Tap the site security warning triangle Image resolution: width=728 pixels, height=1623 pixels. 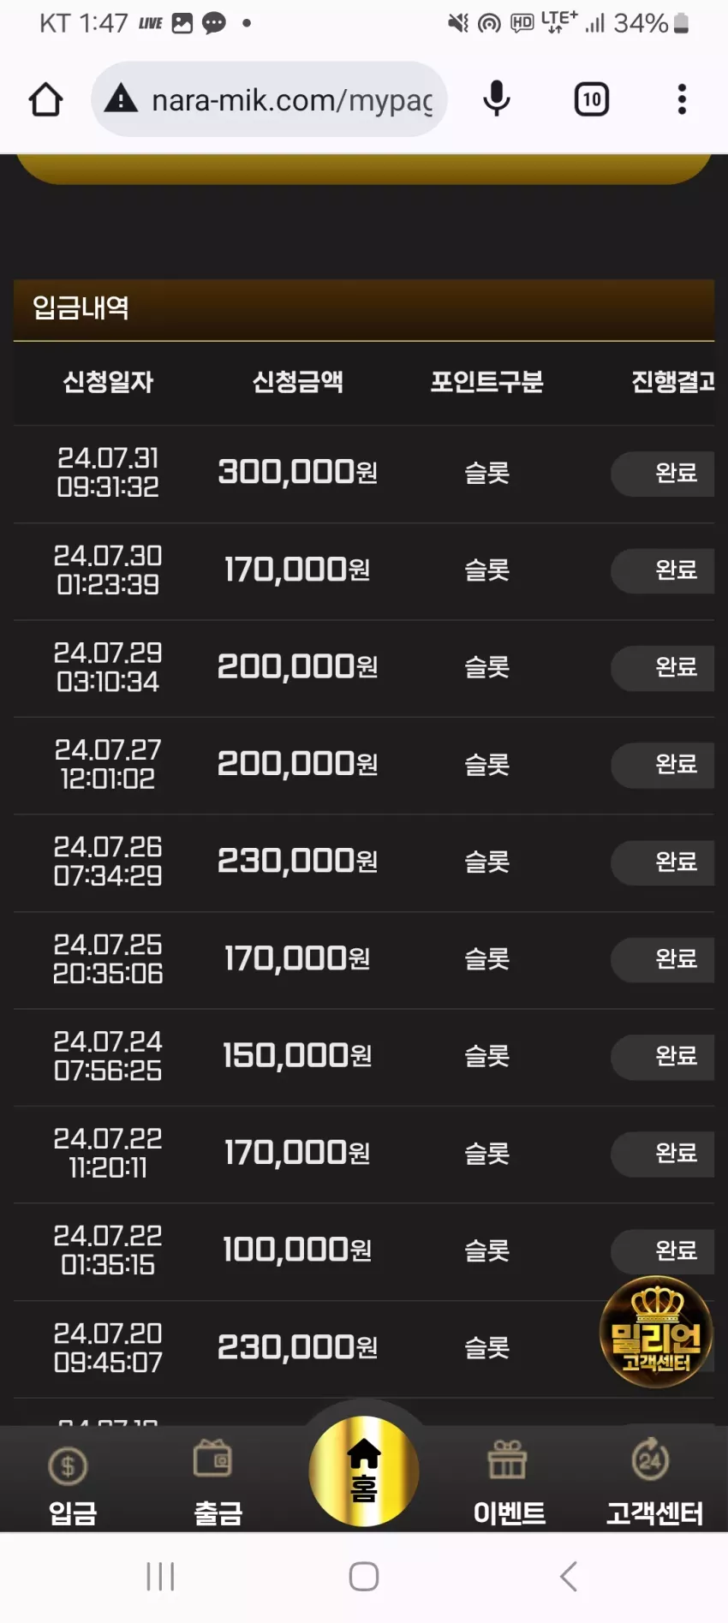(x=121, y=99)
